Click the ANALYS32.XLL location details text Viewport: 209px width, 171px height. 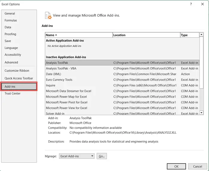[x=123, y=133]
